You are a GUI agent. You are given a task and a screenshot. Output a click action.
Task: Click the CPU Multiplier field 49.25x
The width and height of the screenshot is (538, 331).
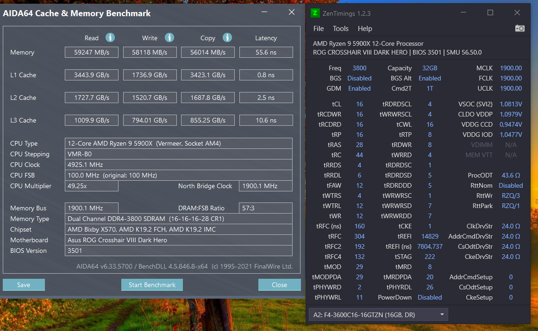92,186
